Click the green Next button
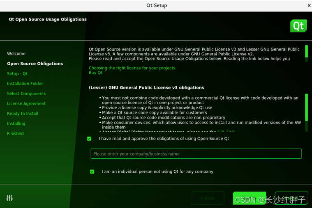 click(x=250, y=198)
